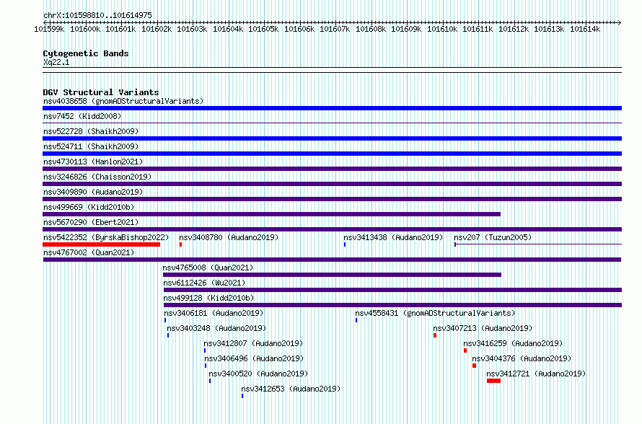Select the DGV Structural Variants track title
Viewport: 642px width, 424px height.
pyautogui.click(x=101, y=92)
